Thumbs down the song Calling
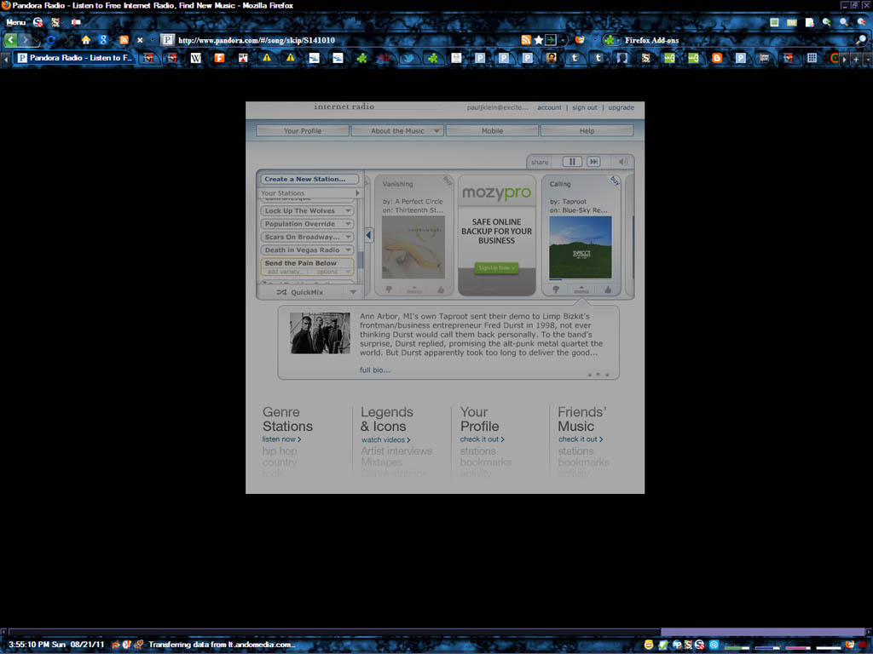Viewport: 873px width, 654px height. (556, 290)
